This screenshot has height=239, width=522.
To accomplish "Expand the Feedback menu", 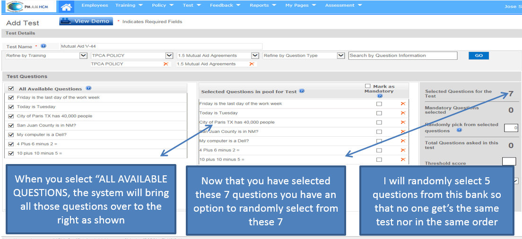I will coord(225,5).
